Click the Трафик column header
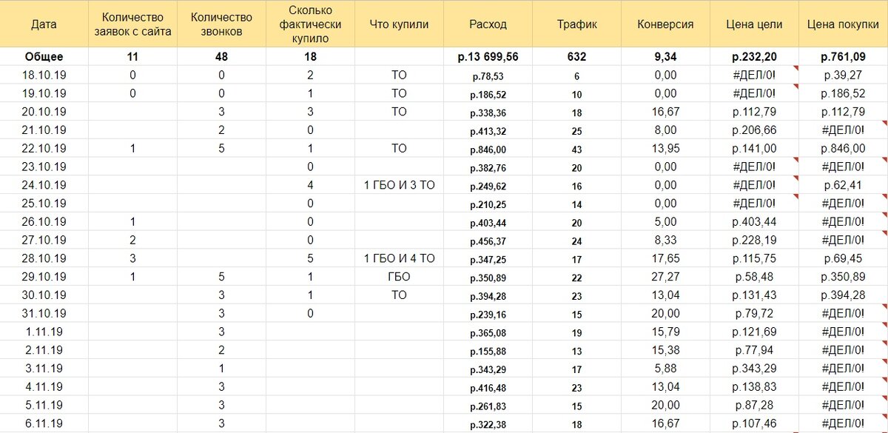The width and height of the screenshot is (888, 433). point(579,23)
